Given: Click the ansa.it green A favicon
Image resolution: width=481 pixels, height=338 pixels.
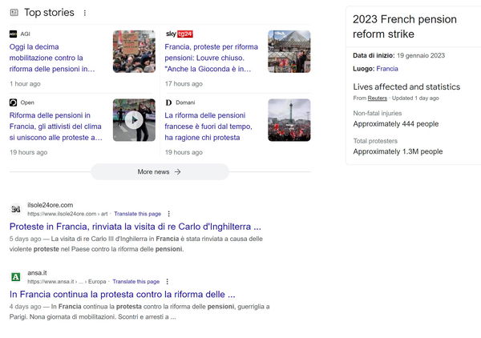Looking at the screenshot, I should (16, 277).
